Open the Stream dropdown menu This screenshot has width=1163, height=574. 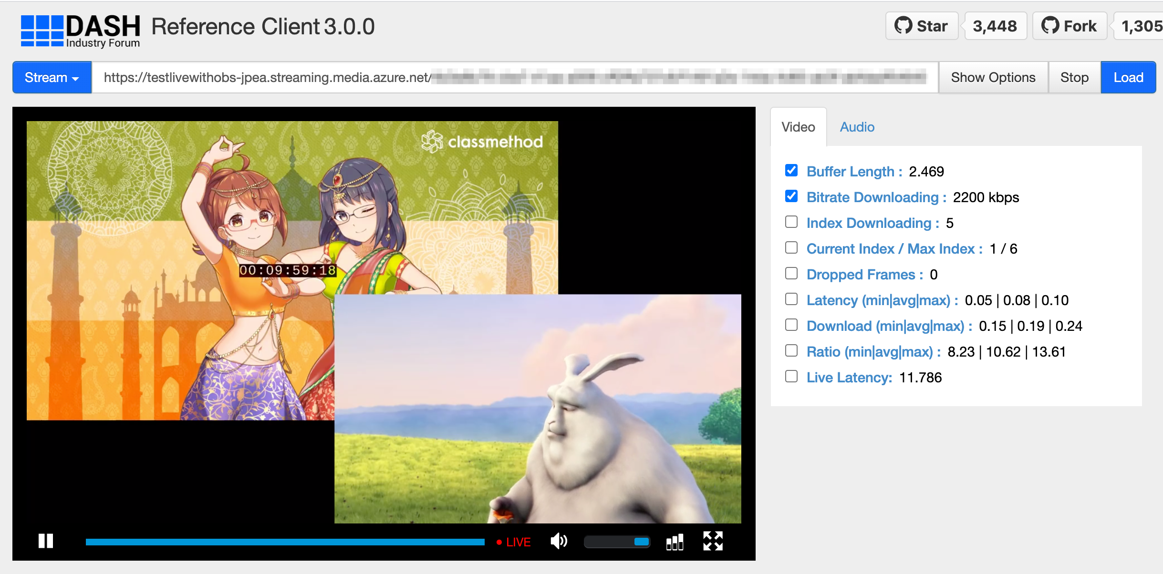click(x=52, y=77)
